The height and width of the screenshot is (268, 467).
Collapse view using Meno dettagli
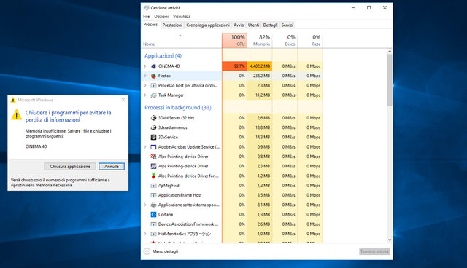pyautogui.click(x=161, y=251)
